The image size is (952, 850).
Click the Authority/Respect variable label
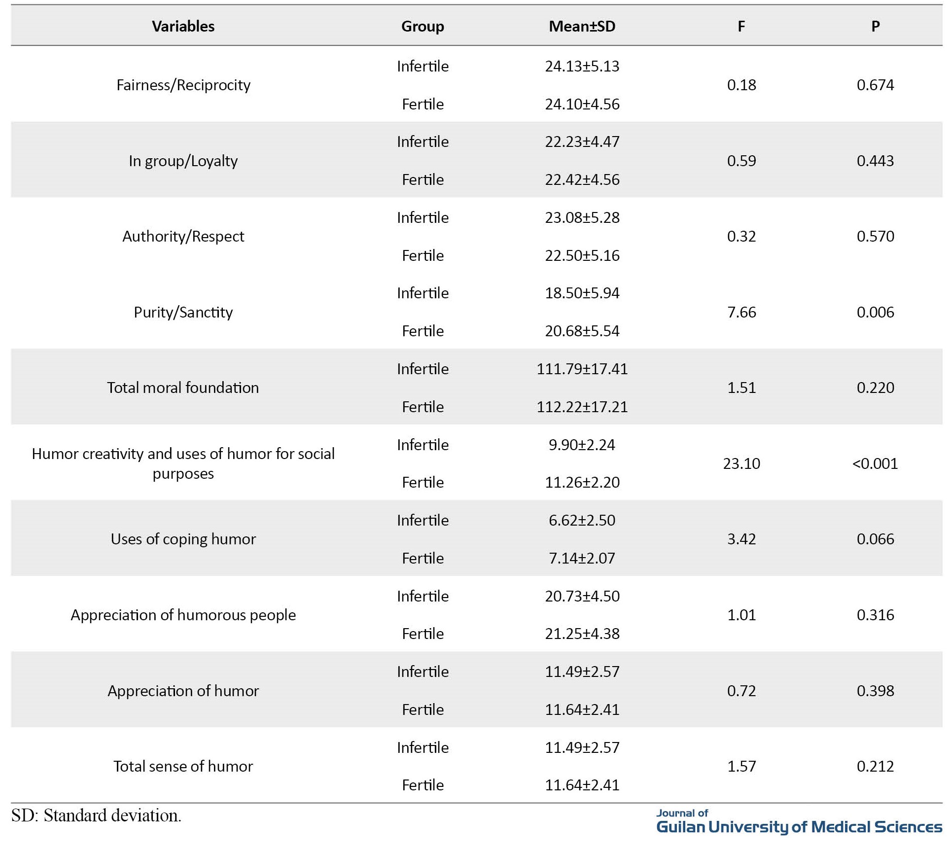(183, 236)
